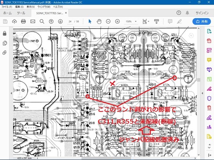Zoom in with plus button
The image size is (214, 160).
tap(117, 22)
